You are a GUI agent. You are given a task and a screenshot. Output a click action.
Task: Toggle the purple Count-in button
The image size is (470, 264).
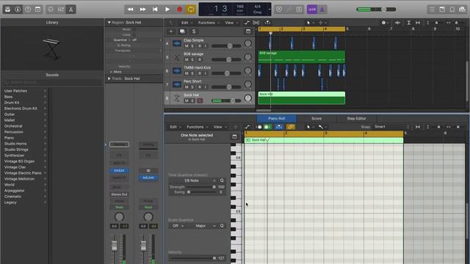[x=312, y=10]
